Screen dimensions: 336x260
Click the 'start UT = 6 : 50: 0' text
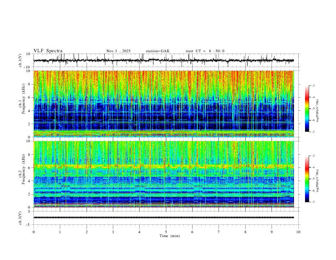[205, 51]
